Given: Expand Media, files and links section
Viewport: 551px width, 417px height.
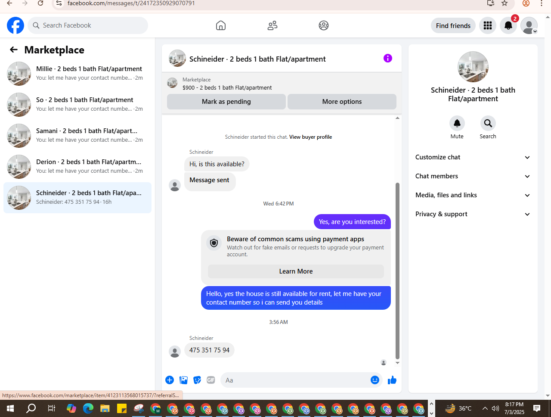Looking at the screenshot, I should [473, 195].
